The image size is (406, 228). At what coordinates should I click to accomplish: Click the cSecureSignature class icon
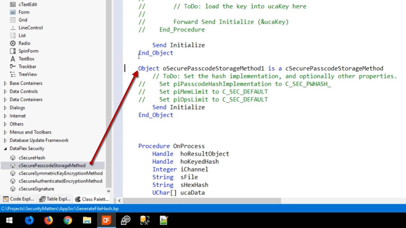click(x=13, y=189)
